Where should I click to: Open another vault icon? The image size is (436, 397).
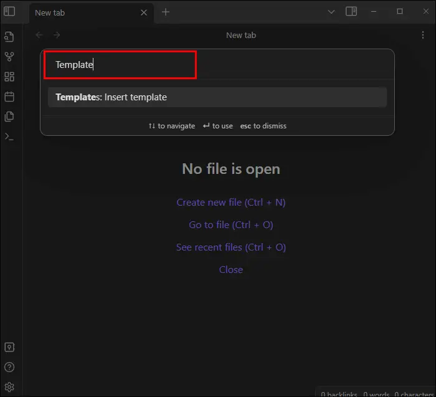pyautogui.click(x=9, y=347)
